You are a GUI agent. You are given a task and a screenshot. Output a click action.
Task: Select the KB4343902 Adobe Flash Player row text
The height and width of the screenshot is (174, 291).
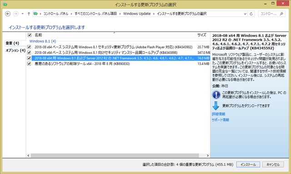point(113,47)
